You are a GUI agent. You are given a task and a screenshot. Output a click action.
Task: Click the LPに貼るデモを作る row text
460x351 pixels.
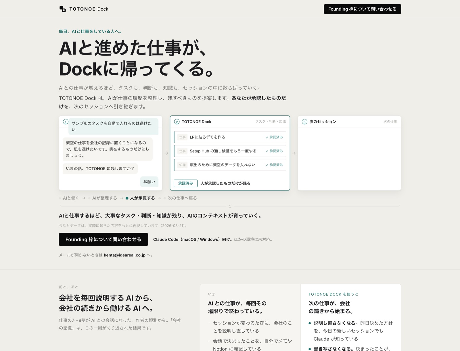coord(208,137)
